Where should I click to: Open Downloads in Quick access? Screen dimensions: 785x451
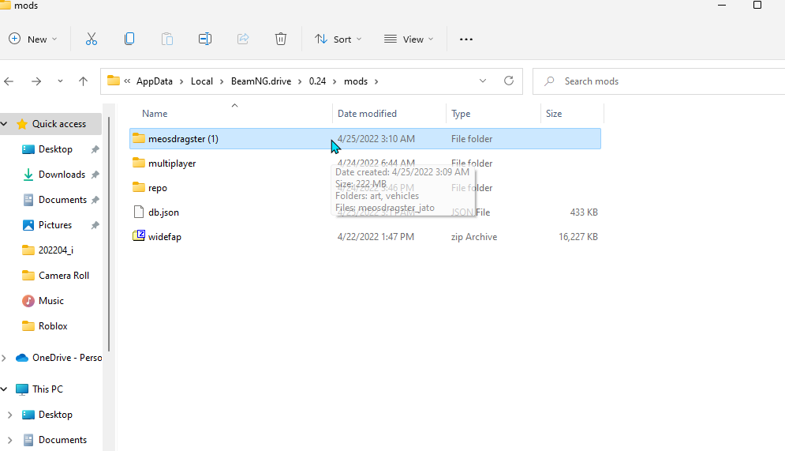click(62, 175)
